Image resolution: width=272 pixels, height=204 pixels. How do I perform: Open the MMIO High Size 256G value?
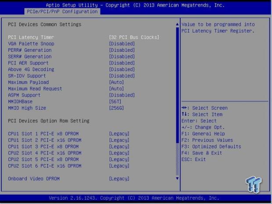[116, 108]
